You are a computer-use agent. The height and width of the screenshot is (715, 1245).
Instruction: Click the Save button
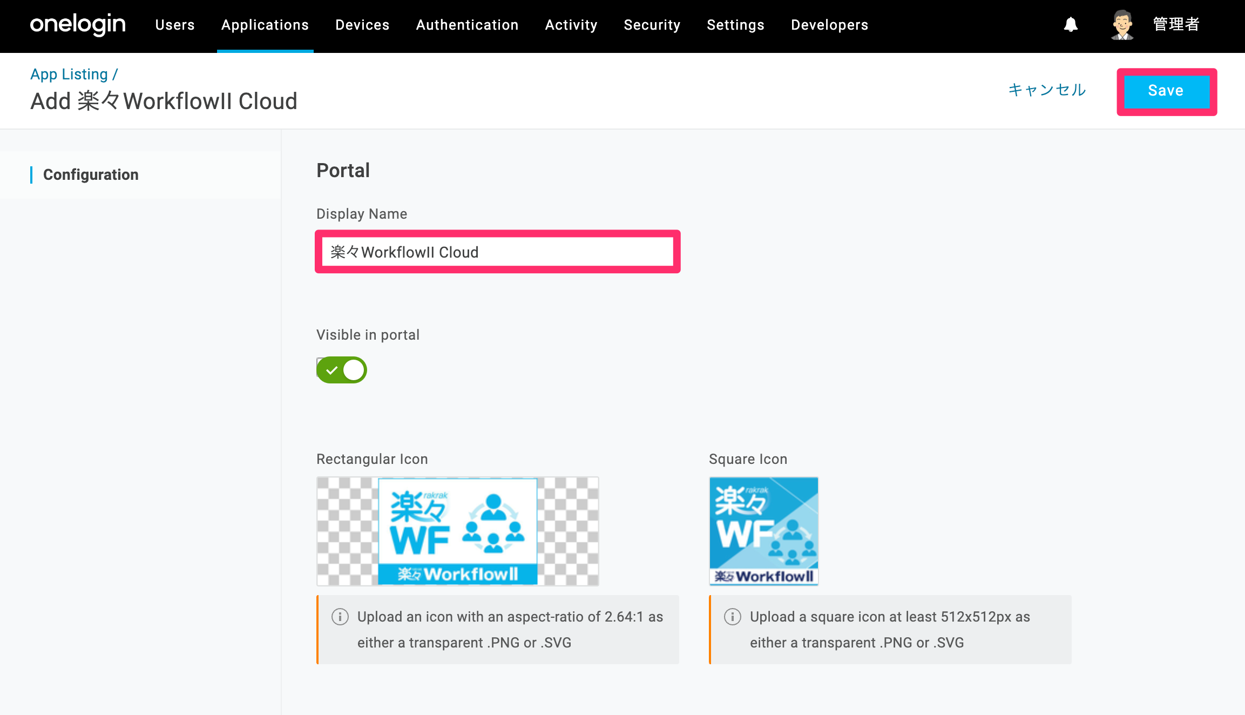click(x=1166, y=91)
